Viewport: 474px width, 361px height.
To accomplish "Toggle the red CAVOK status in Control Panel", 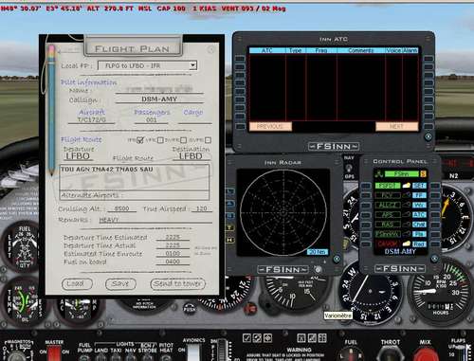I will coord(388,244).
